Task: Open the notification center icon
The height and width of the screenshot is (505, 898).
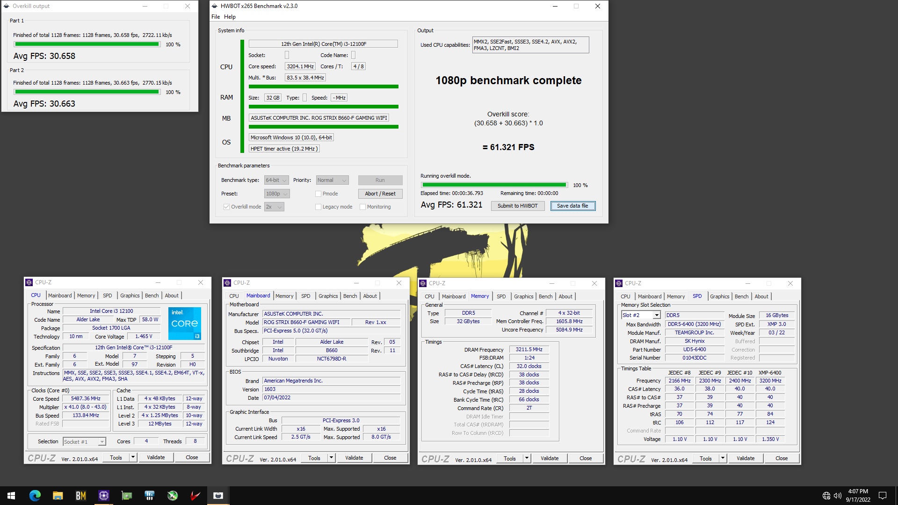Action: click(x=883, y=496)
